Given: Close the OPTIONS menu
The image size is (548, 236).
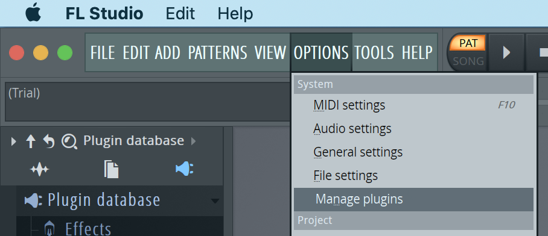Looking at the screenshot, I should 321,52.
